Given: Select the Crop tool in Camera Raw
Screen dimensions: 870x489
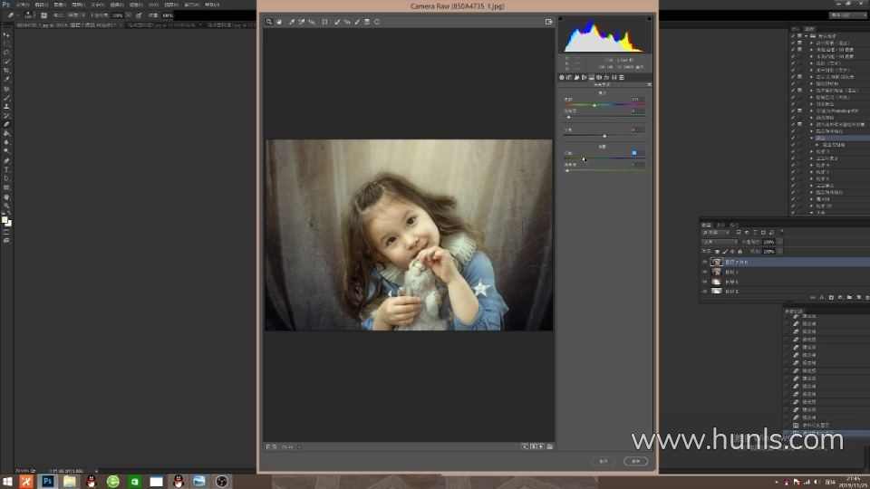Looking at the screenshot, I should click(325, 22).
